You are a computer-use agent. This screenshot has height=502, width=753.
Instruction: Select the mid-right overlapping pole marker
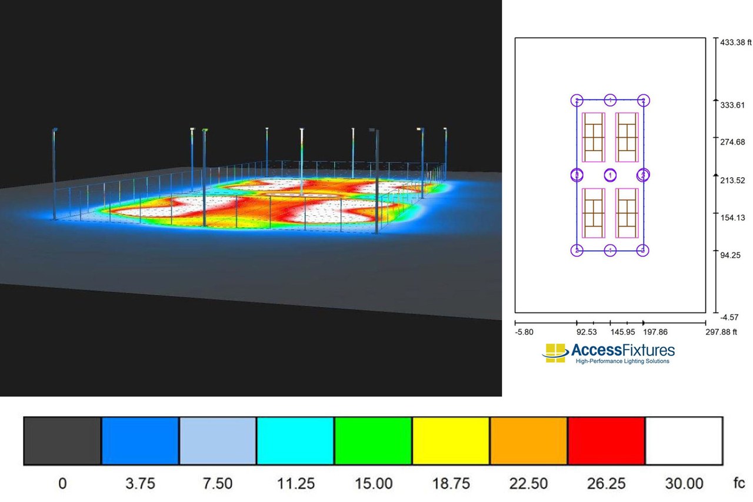(644, 175)
